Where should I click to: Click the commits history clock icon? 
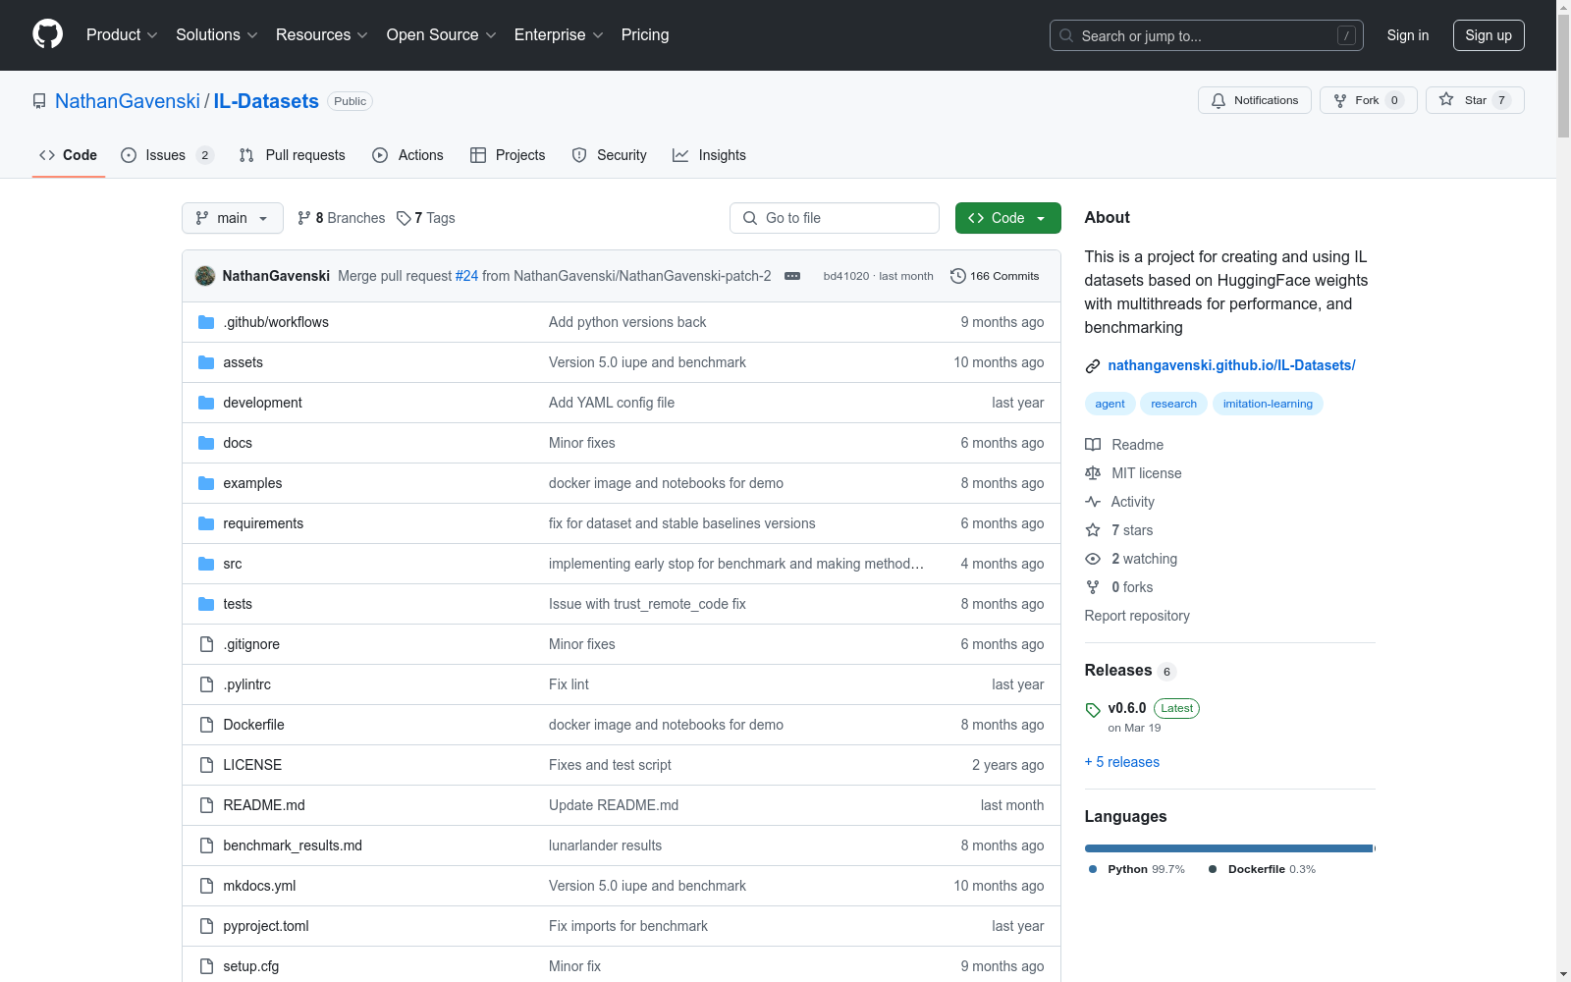(x=958, y=276)
